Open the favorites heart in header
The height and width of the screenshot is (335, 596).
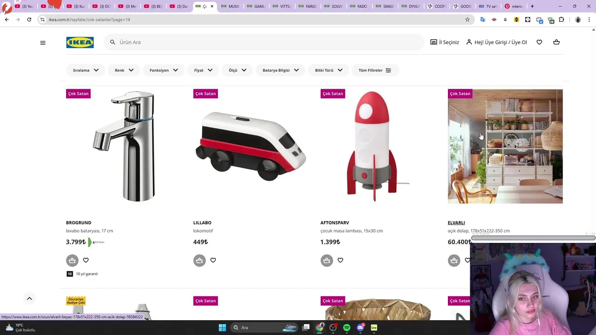539,42
